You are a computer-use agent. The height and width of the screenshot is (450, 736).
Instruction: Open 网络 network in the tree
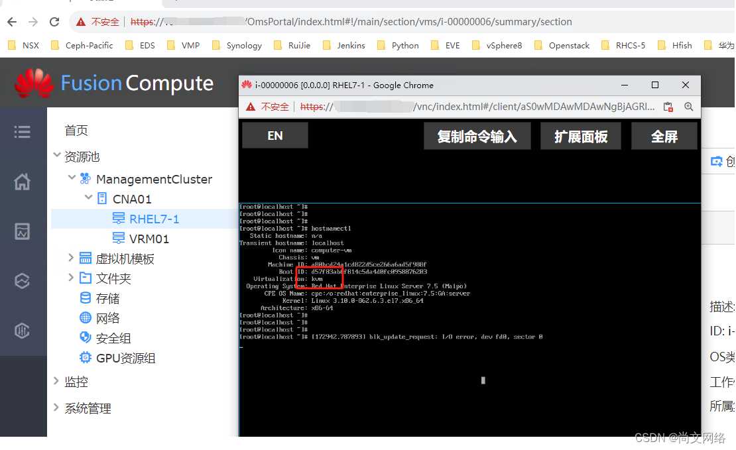(x=107, y=319)
